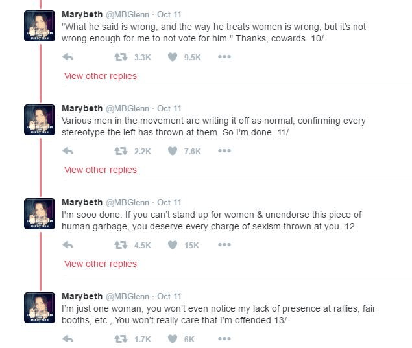The height and width of the screenshot is (348, 412).
Task: Reply to the 'just one woman' tweet
Action: pyautogui.click(x=67, y=339)
